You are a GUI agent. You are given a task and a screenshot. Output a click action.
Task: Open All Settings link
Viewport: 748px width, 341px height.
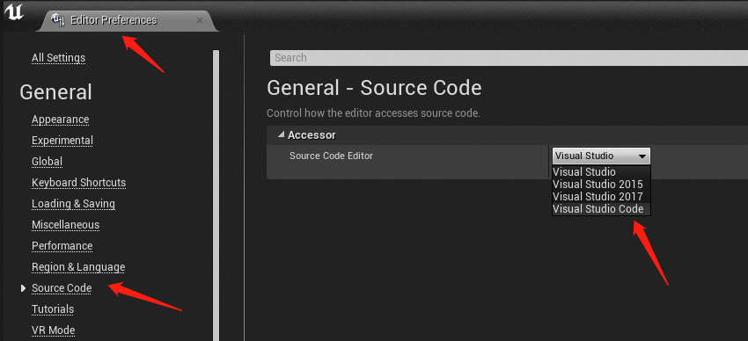click(58, 58)
